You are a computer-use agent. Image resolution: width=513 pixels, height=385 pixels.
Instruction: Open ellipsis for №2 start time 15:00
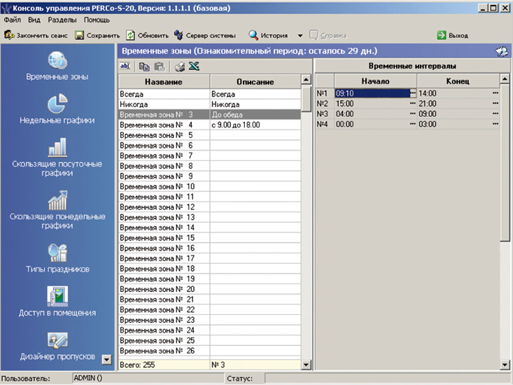(x=413, y=104)
